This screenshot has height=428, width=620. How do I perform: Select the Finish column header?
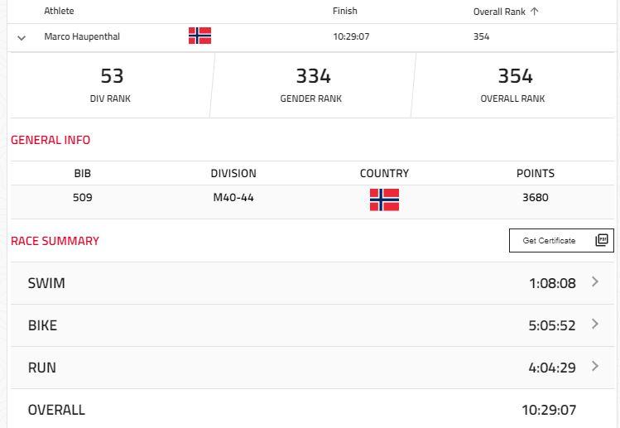pos(345,11)
